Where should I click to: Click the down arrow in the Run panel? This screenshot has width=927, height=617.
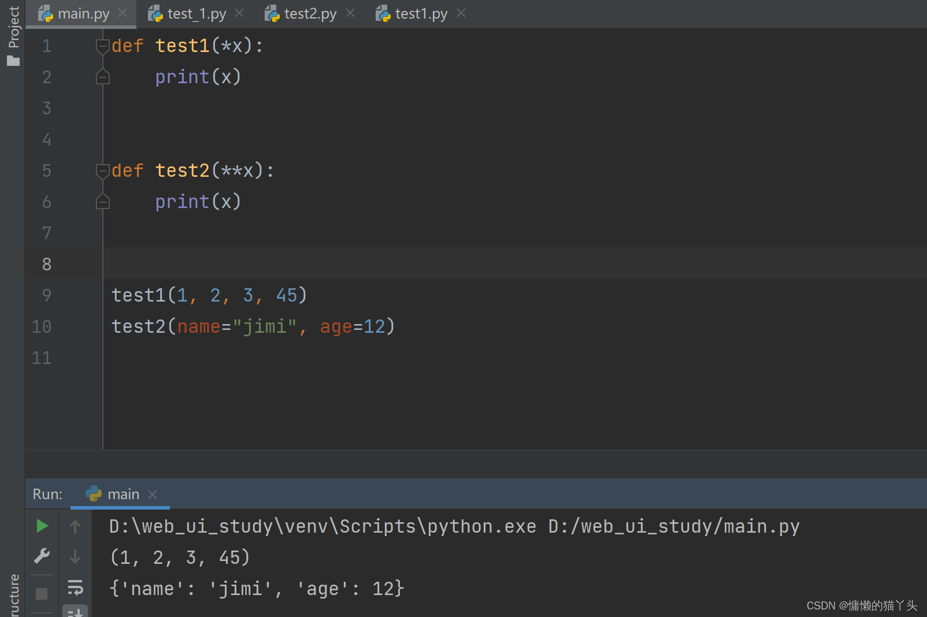click(75, 556)
